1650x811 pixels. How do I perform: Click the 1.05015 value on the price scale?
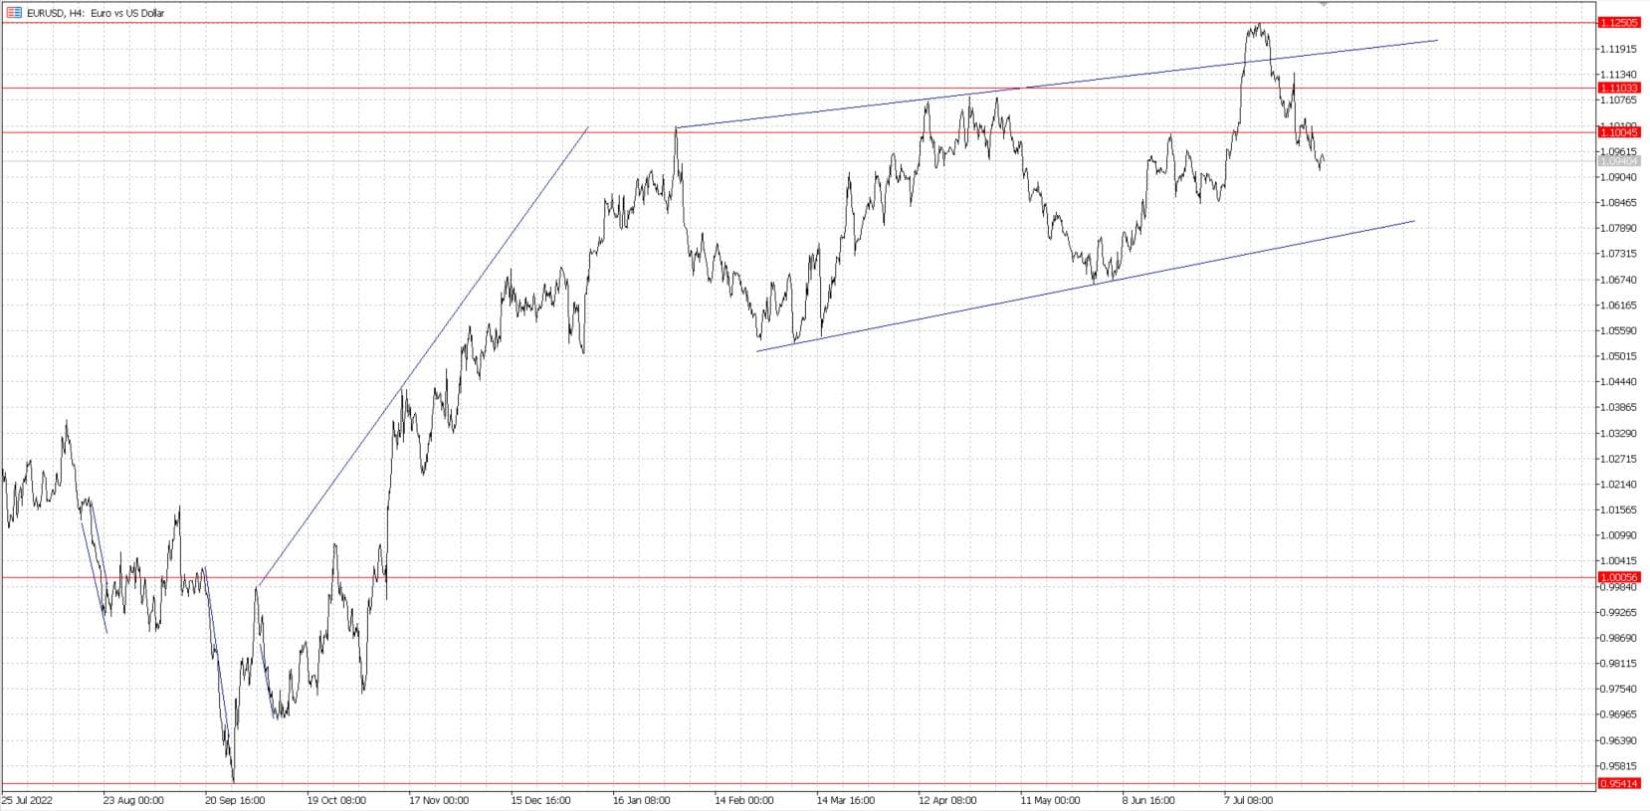tap(1618, 356)
